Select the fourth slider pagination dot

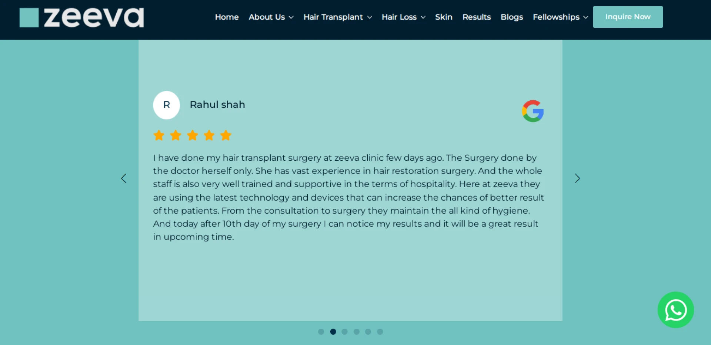pyautogui.click(x=356, y=332)
